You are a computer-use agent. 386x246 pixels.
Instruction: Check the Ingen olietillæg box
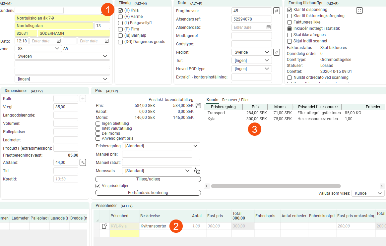98,124
